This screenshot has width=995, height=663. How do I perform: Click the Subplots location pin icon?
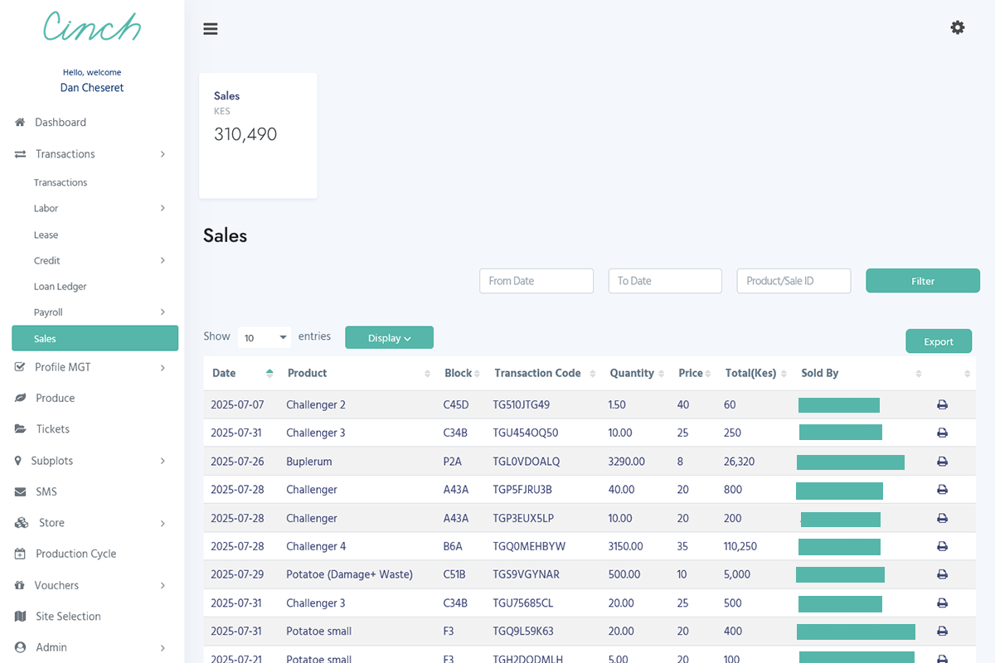pyautogui.click(x=18, y=460)
